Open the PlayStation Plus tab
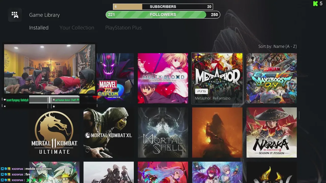Screen dimensions: 326x183 pos(123,28)
